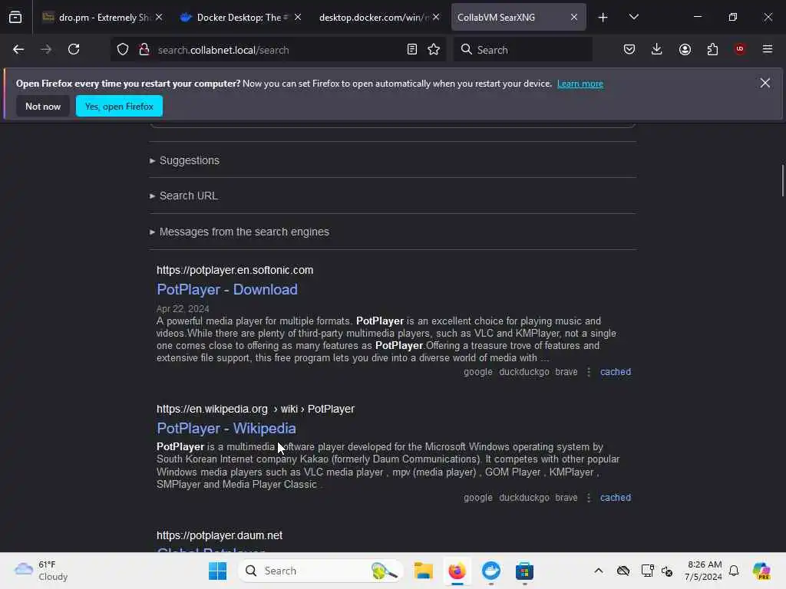The image size is (786, 589).
Task: Open the Windows Start menu
Action: click(x=217, y=571)
